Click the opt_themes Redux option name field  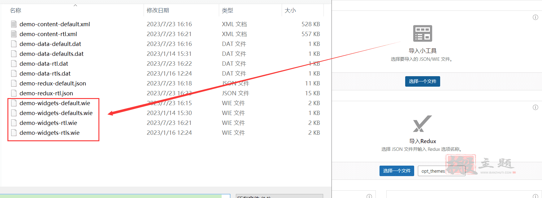point(441,171)
